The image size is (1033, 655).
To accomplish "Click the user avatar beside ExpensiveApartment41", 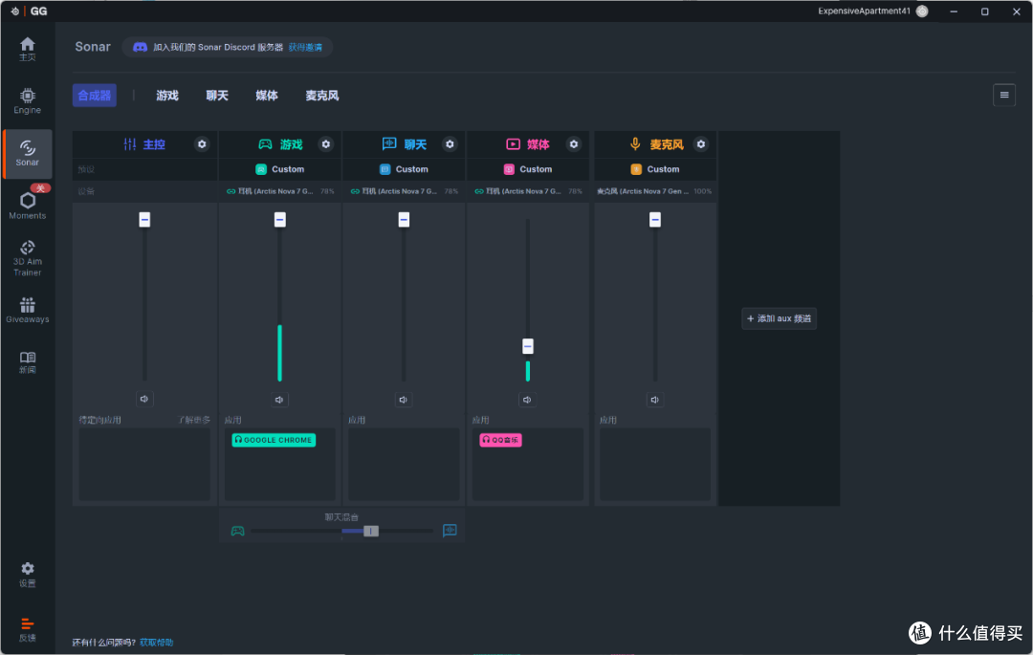I will click(x=922, y=11).
